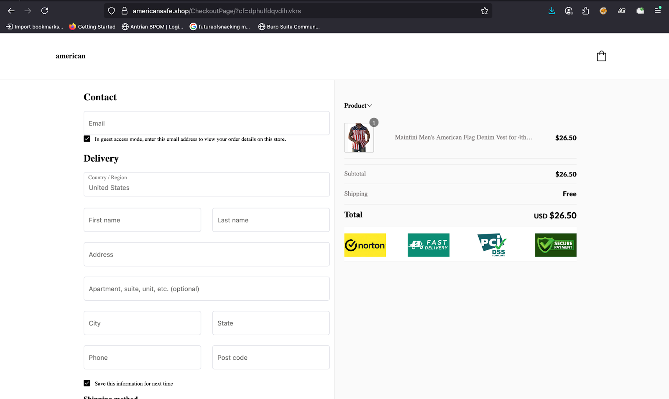669x399 pixels.
Task: Uncheck Save this information for next time
Action: click(87, 383)
